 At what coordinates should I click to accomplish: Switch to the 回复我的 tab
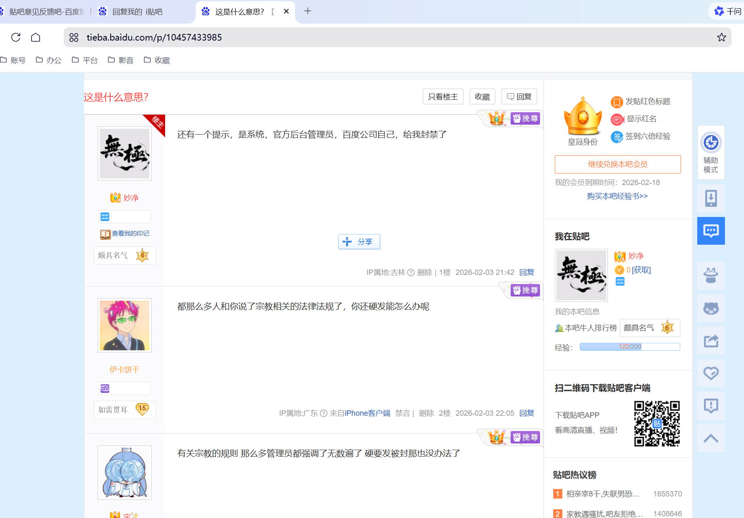coord(137,12)
